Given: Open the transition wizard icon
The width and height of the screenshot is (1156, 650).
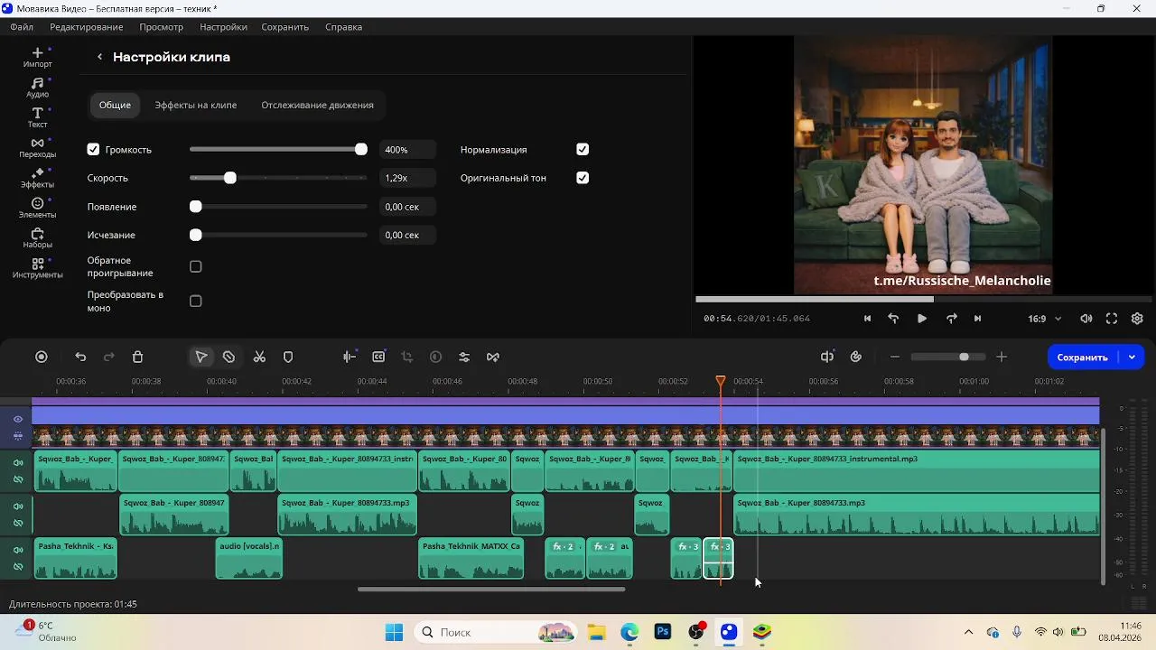Looking at the screenshot, I should [x=493, y=357].
